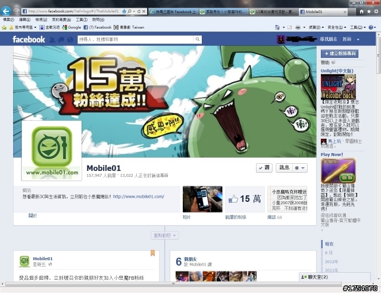Click the 首頁 link in Facebook bar
The height and width of the screenshot is (293, 381).
click(x=346, y=39)
